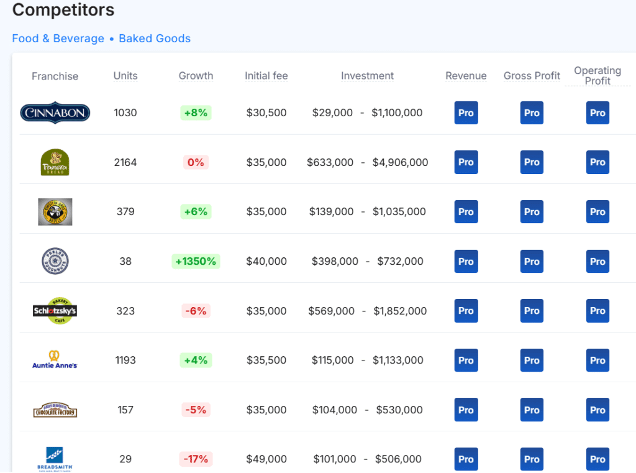Select the -5% growth badge
Image resolution: width=636 pixels, height=473 pixels.
[196, 410]
